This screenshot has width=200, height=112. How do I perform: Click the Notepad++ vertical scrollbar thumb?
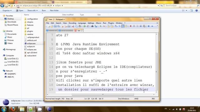(156, 72)
